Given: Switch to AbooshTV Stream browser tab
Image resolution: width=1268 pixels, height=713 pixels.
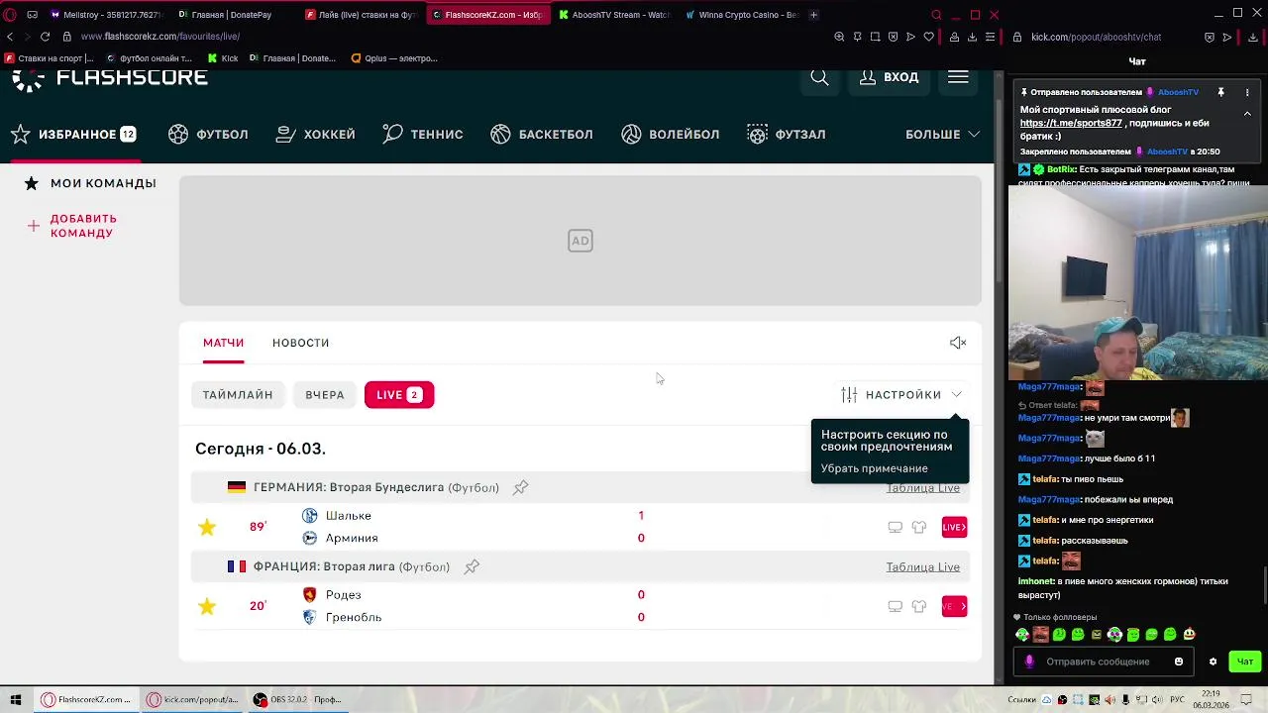Looking at the screenshot, I should coord(614,15).
